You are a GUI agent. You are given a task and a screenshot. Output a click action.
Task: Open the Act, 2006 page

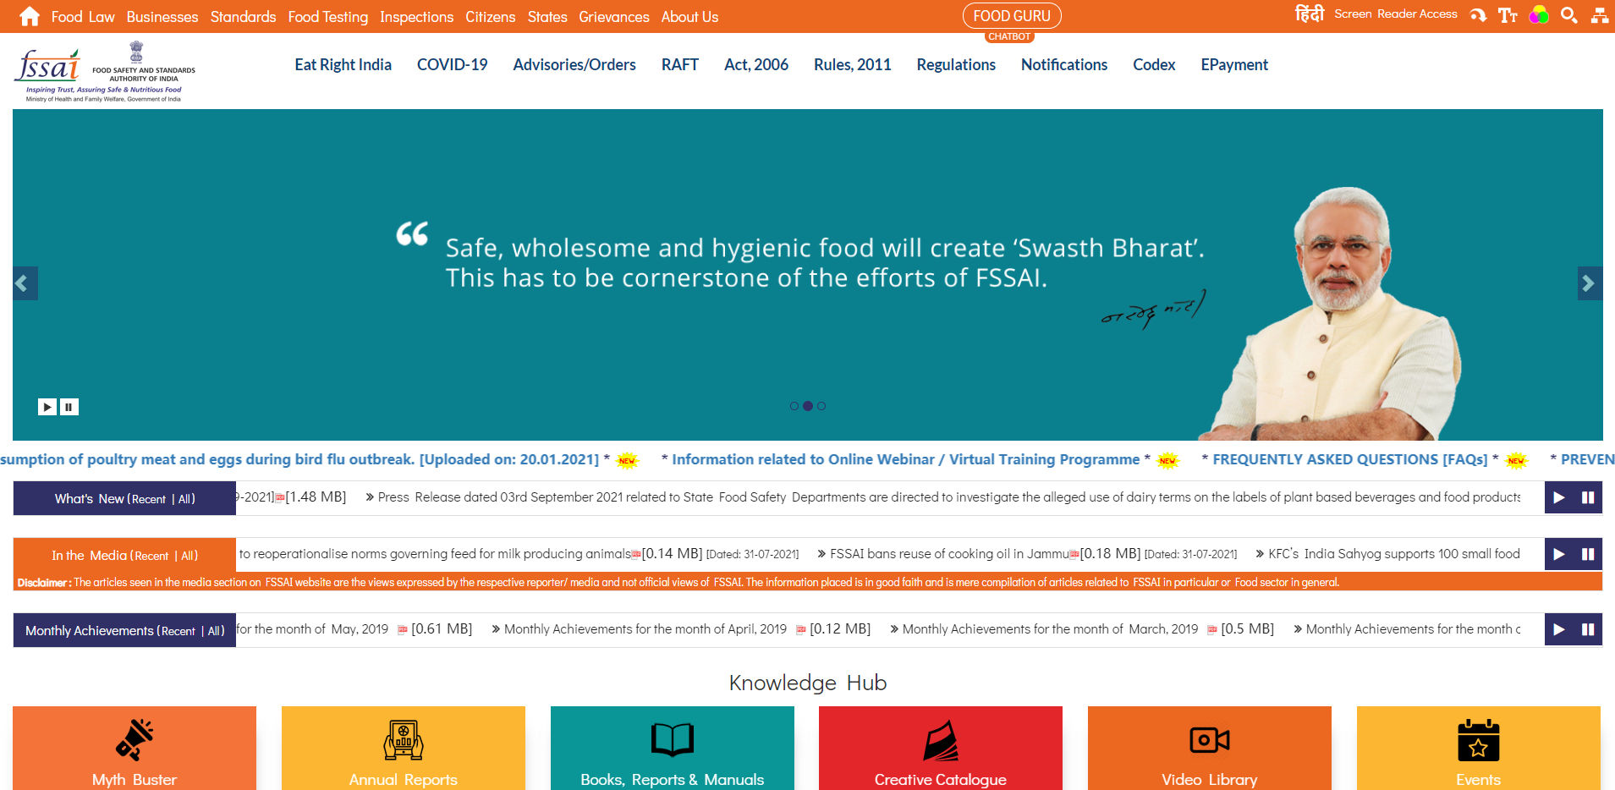pos(756,65)
